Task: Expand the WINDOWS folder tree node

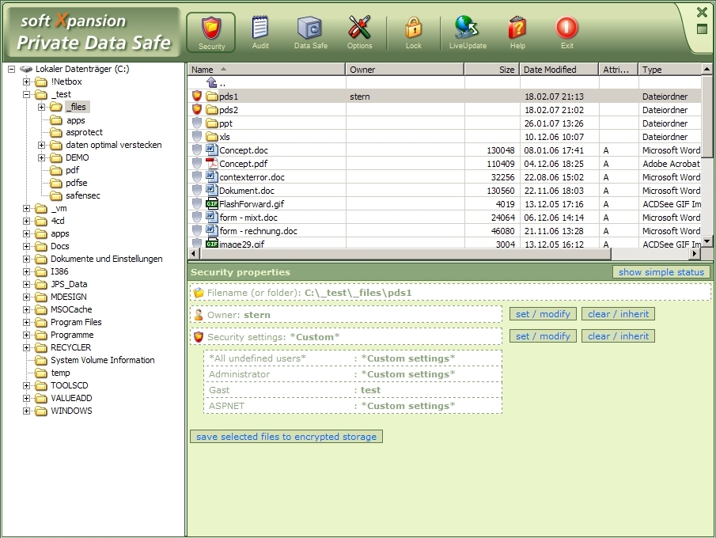Action: 27,411
